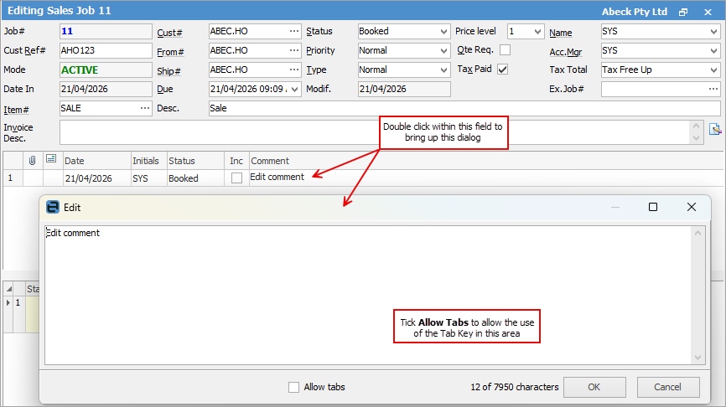Click the Date In field
This screenshot has width=726, height=407.
click(x=106, y=89)
